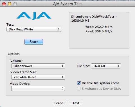Click the greyed-out zoom window button

point(15,4)
